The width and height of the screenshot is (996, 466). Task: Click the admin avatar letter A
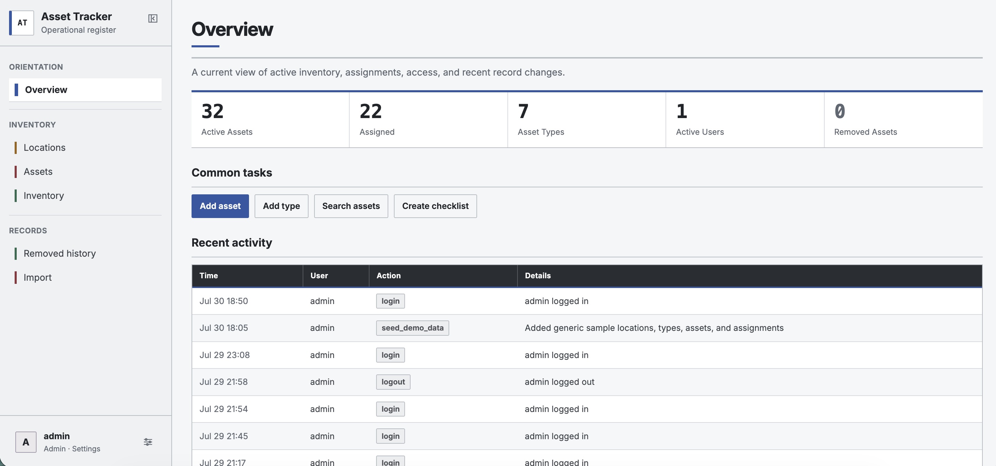26,442
